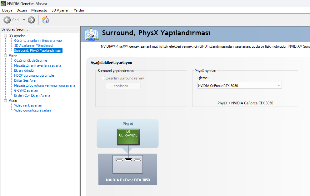
Task: Go to the Home page icon
Action: pos(45,20)
